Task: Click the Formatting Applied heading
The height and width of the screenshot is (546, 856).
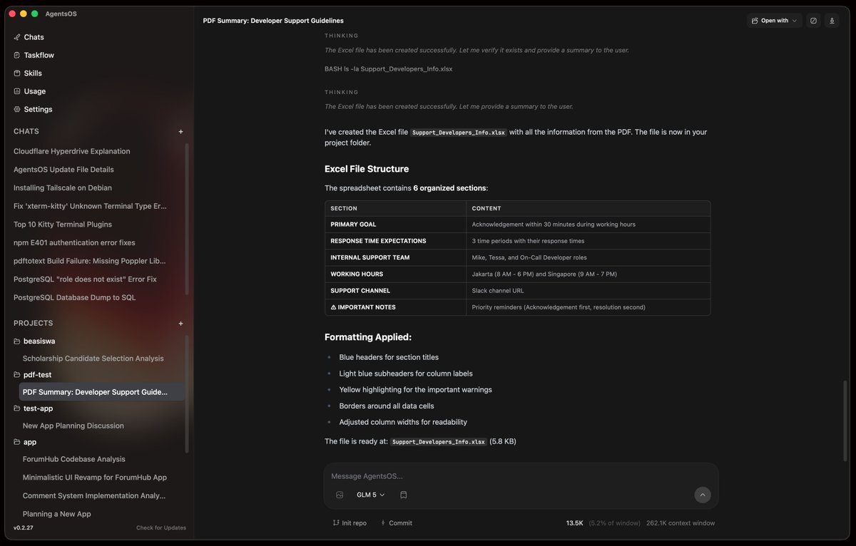Action: click(368, 337)
